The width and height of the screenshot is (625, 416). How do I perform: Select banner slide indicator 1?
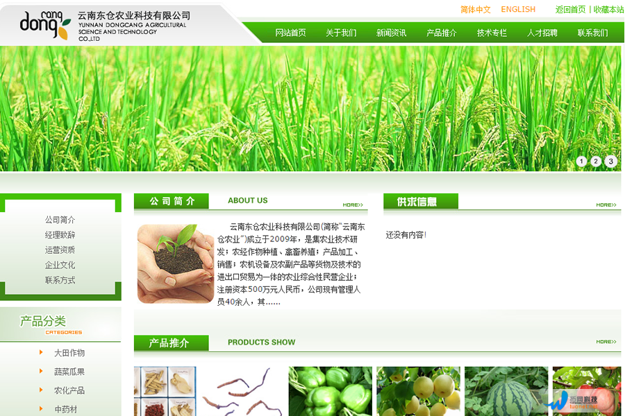[x=581, y=162]
